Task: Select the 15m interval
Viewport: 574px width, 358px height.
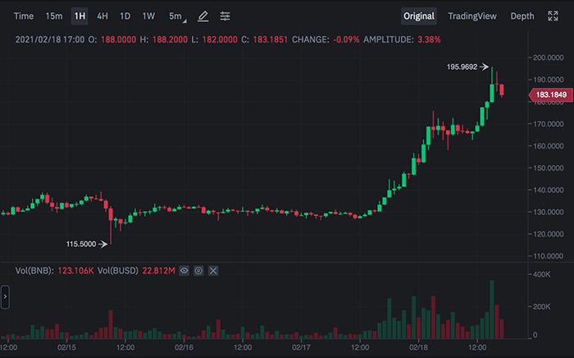Action: 54,16
